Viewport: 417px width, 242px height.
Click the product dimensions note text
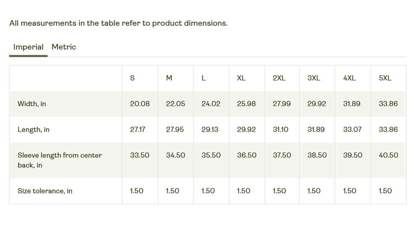pyautogui.click(x=119, y=23)
